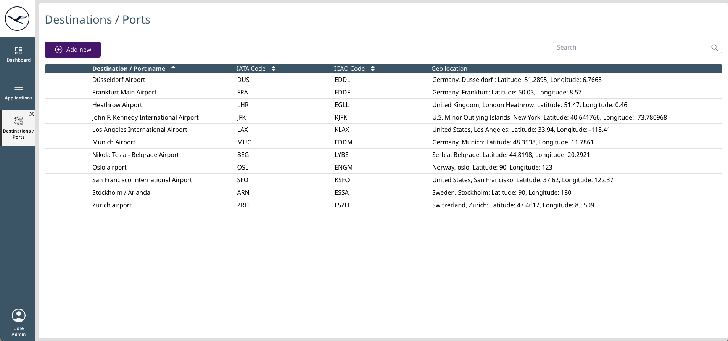728x341 pixels.
Task: Toggle the ICAO Code sort arrows
Action: [x=373, y=69]
